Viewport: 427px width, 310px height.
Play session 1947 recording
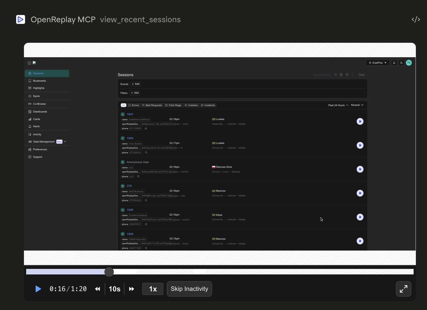(x=360, y=121)
